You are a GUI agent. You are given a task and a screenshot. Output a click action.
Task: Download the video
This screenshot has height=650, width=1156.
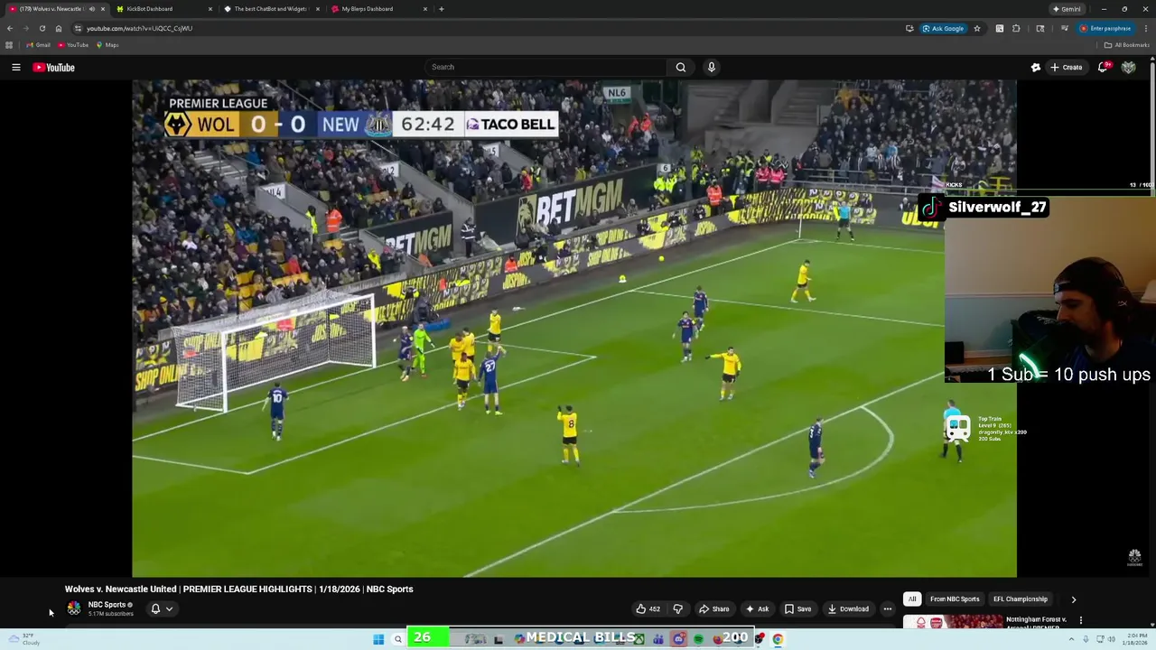[x=848, y=608]
